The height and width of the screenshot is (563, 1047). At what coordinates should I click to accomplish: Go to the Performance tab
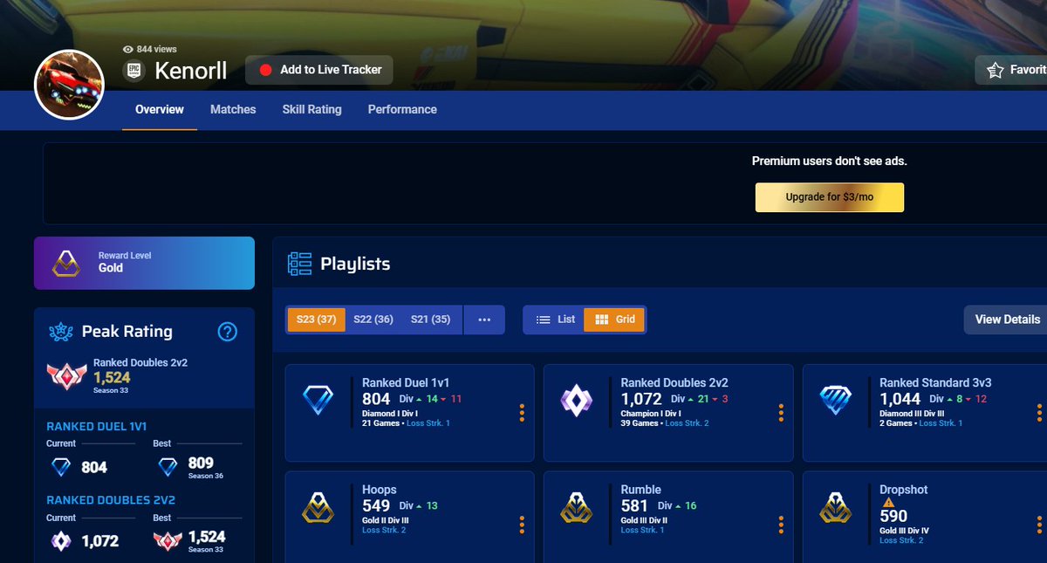(402, 109)
